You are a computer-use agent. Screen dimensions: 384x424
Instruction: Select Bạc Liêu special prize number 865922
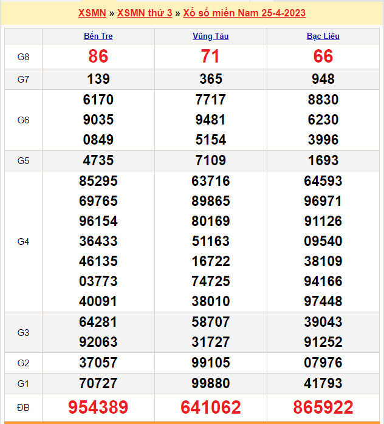(323, 407)
